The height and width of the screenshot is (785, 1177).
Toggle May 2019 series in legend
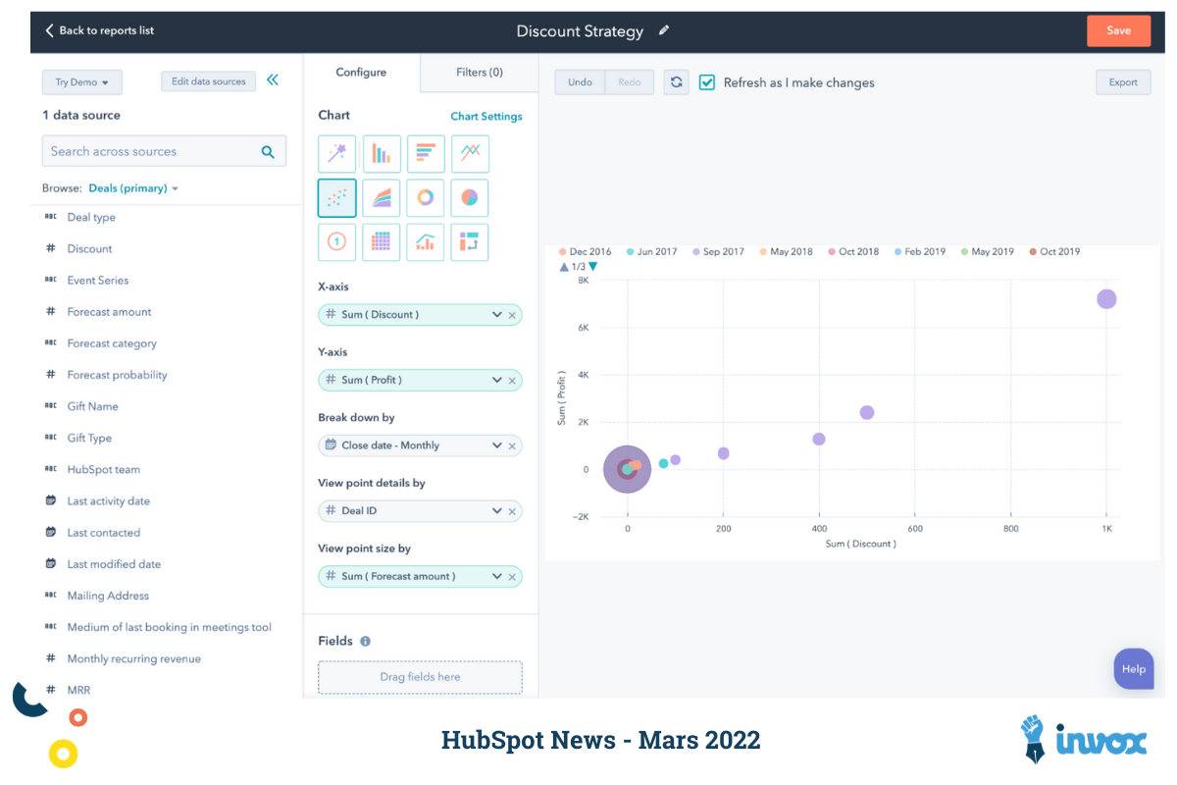click(x=989, y=252)
